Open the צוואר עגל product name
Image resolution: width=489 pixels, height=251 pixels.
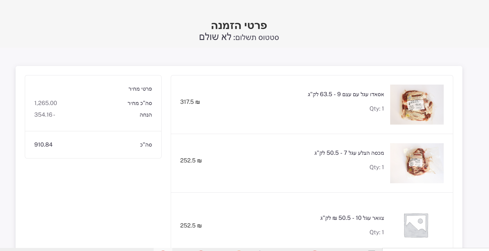(x=352, y=218)
